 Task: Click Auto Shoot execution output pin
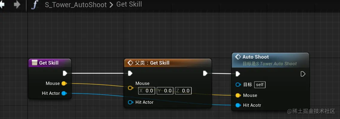[303, 74]
